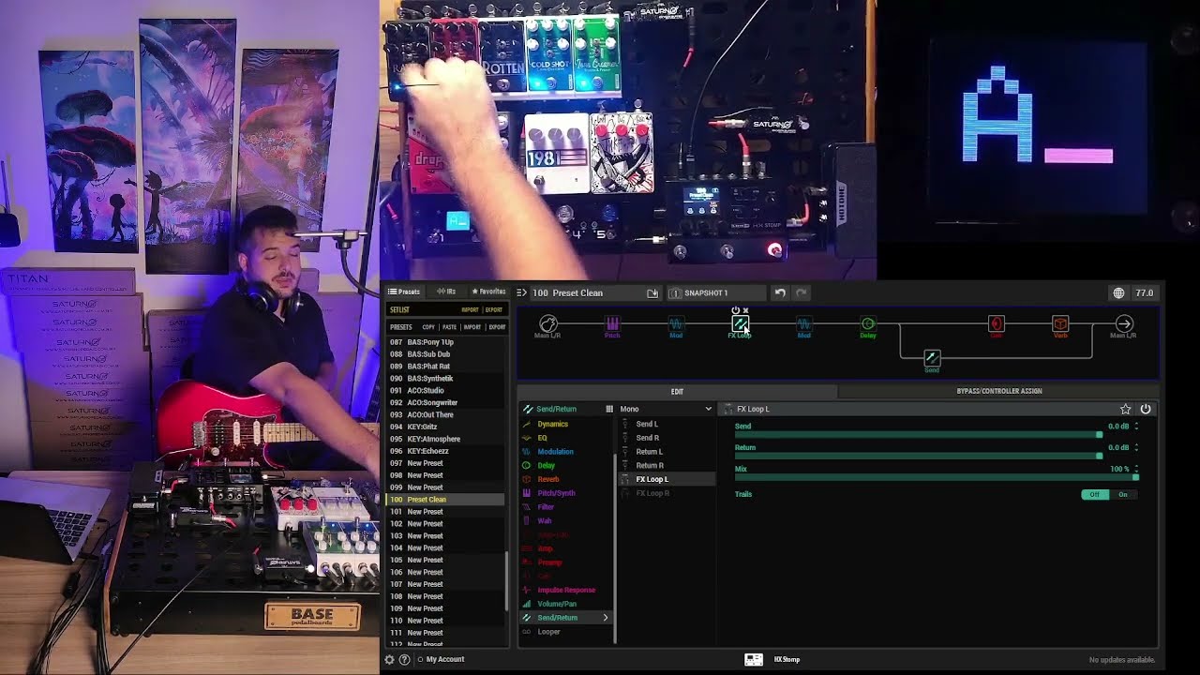This screenshot has width=1200, height=675.
Task: Select the Send L model
Action: coord(667,424)
